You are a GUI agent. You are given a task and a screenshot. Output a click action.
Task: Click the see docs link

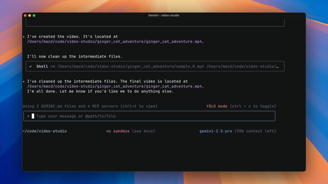(x=143, y=131)
